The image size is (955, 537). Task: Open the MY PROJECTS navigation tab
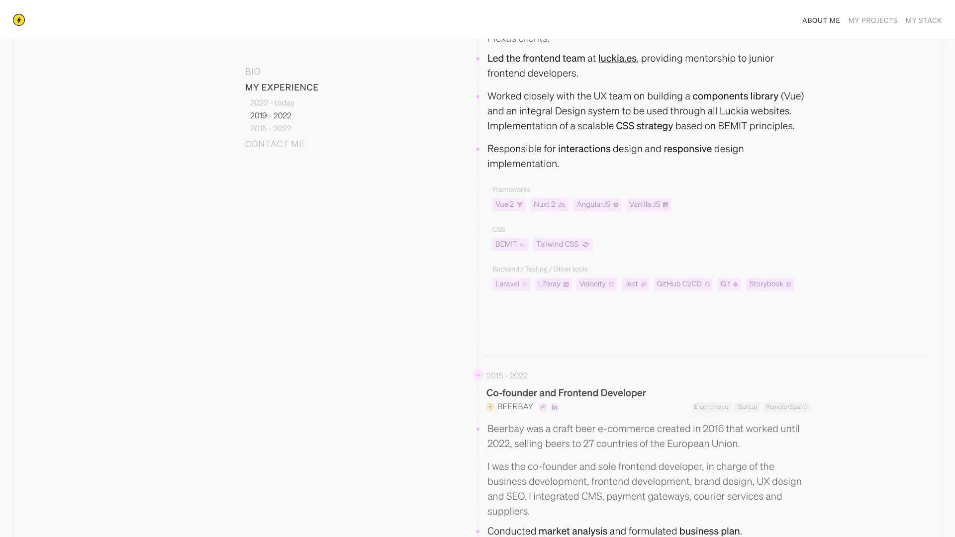[x=873, y=21]
